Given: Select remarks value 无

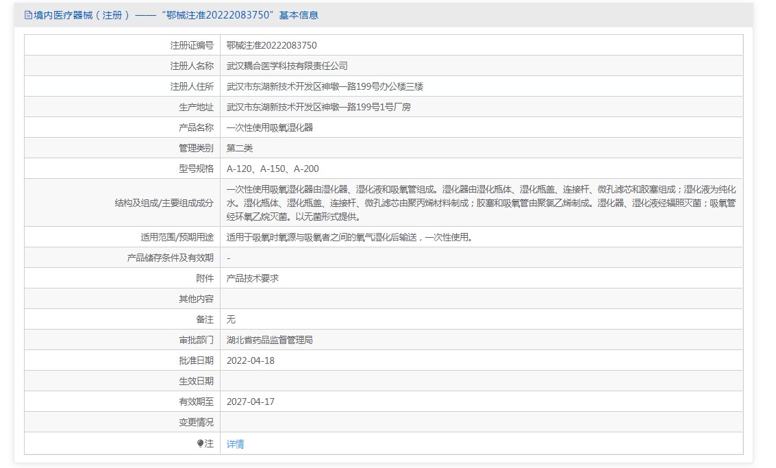Looking at the screenshot, I should 231,320.
